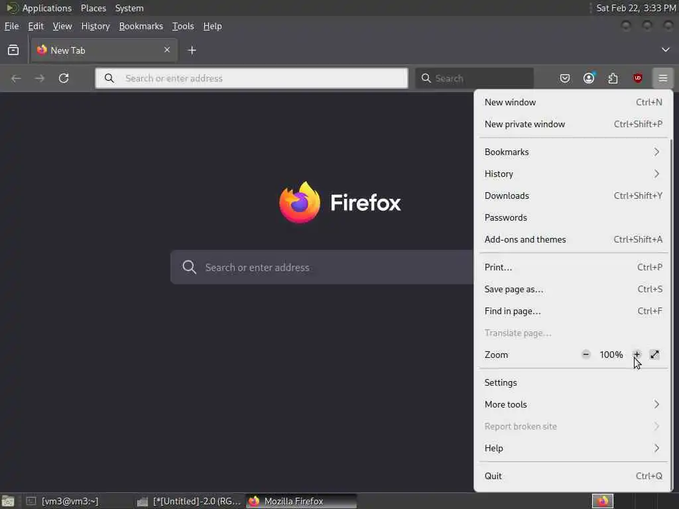Select New private window
Viewport: 679px width, 509px height.
[574, 124]
